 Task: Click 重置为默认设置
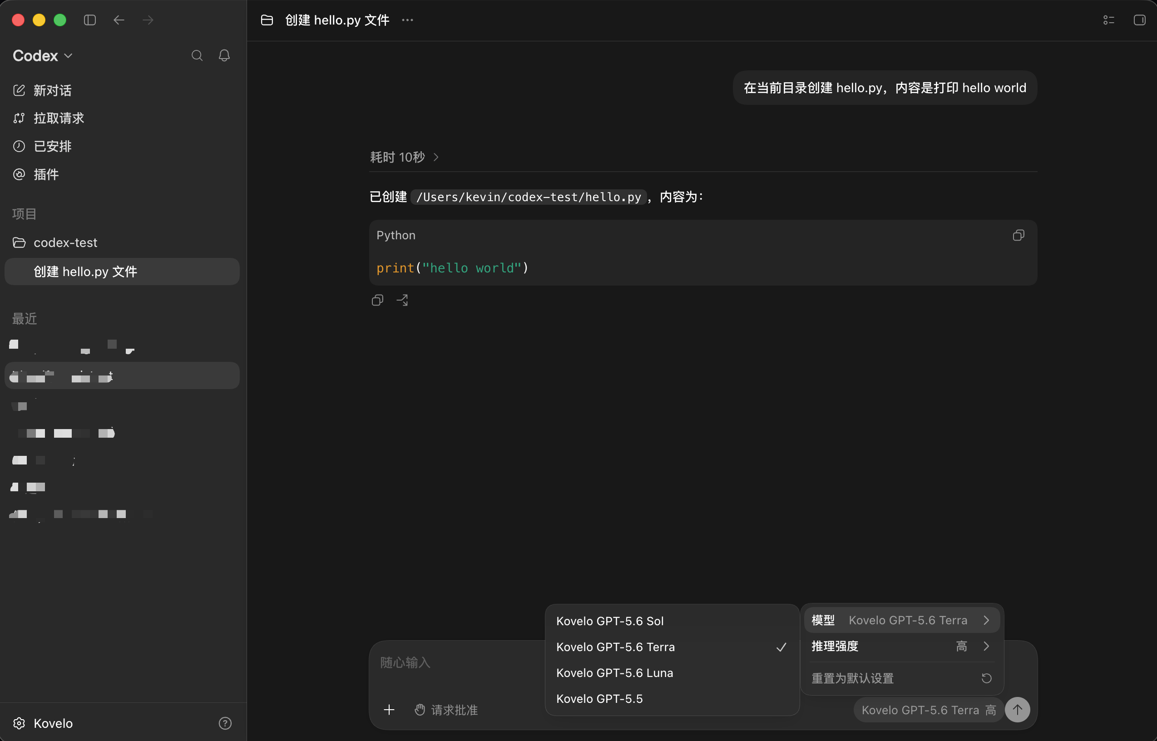pos(902,678)
